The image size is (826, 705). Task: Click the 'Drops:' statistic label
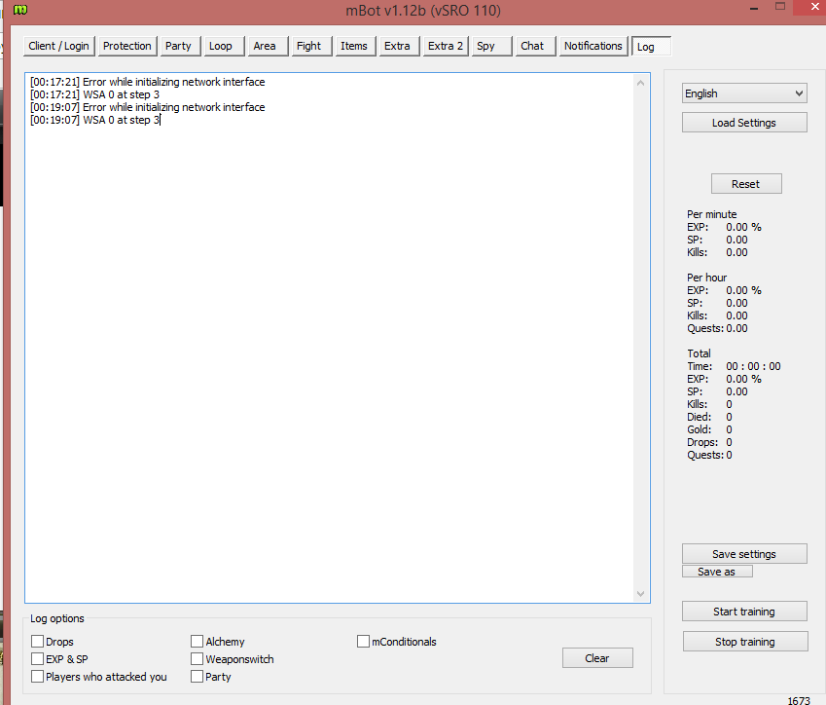[702, 442]
